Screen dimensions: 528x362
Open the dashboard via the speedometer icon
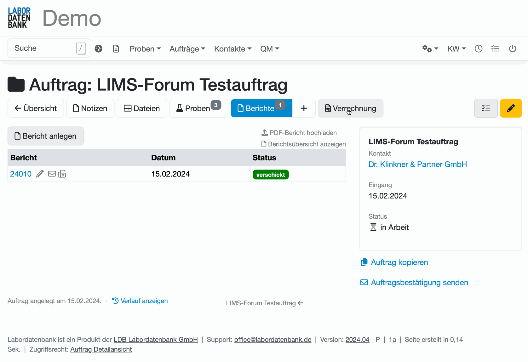click(x=99, y=49)
